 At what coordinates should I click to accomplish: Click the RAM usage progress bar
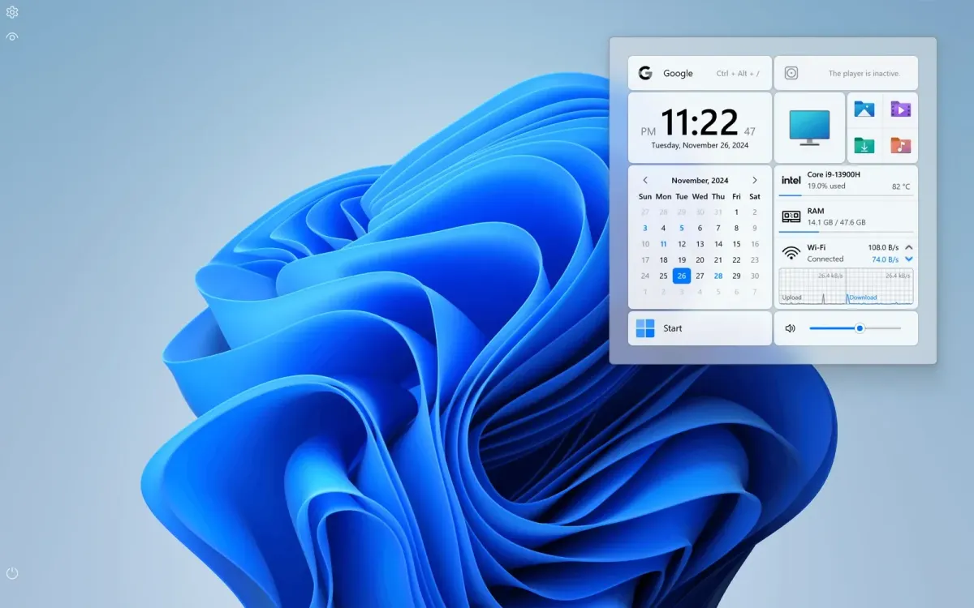(x=846, y=232)
